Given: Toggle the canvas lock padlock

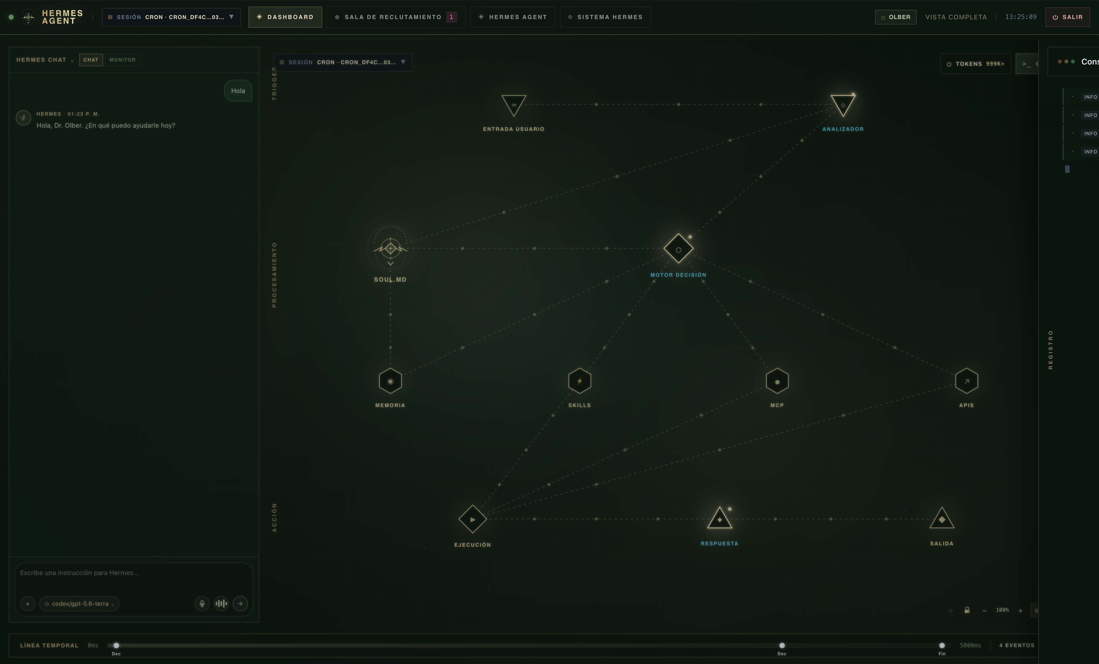Looking at the screenshot, I should 967,610.
